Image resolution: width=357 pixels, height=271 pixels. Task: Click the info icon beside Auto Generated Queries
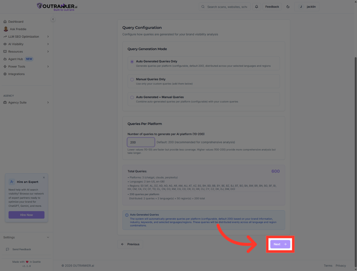[x=127, y=215]
